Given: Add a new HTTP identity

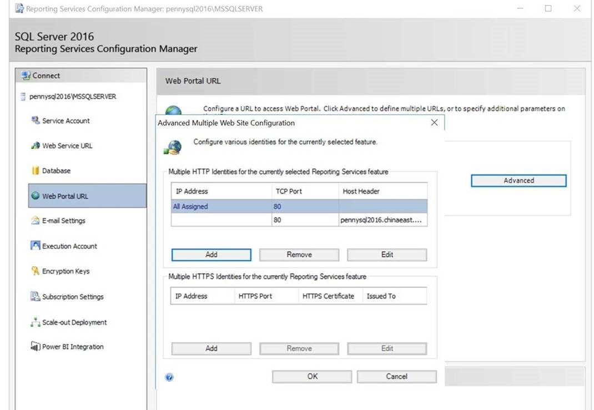Looking at the screenshot, I should pyautogui.click(x=211, y=255).
